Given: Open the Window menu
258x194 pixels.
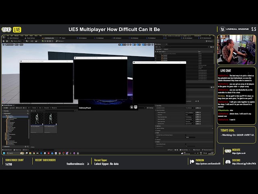Looking at the screenshot, I should coord(17,36).
